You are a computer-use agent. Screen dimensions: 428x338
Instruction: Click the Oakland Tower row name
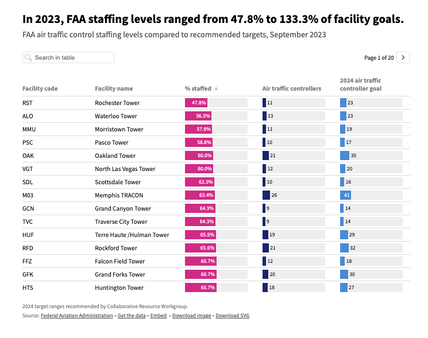pos(115,156)
